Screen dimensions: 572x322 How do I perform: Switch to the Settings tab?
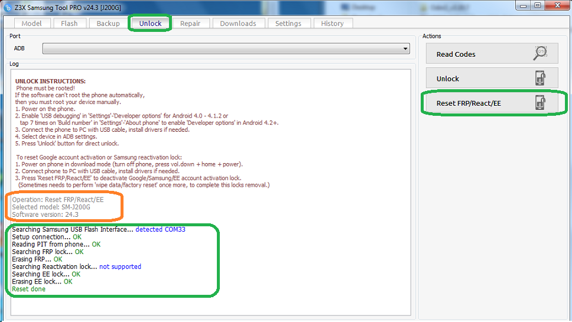point(288,24)
